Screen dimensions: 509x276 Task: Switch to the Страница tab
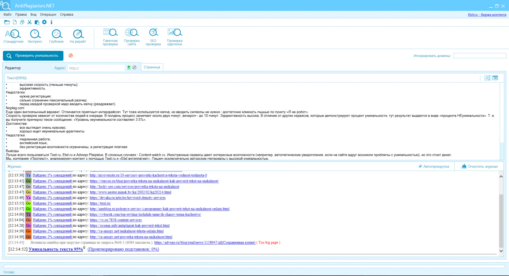(x=152, y=67)
